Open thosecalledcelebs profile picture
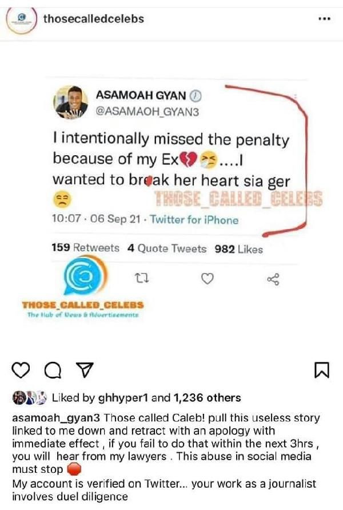 click(22, 19)
